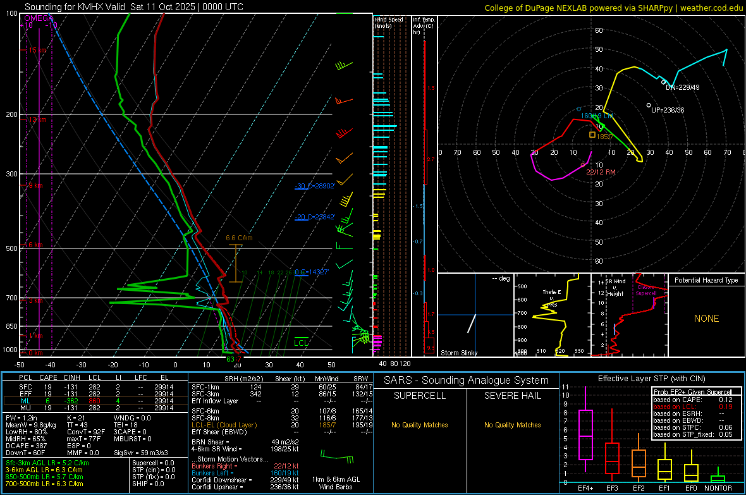Click the red EF3 box plot

coord(612,446)
